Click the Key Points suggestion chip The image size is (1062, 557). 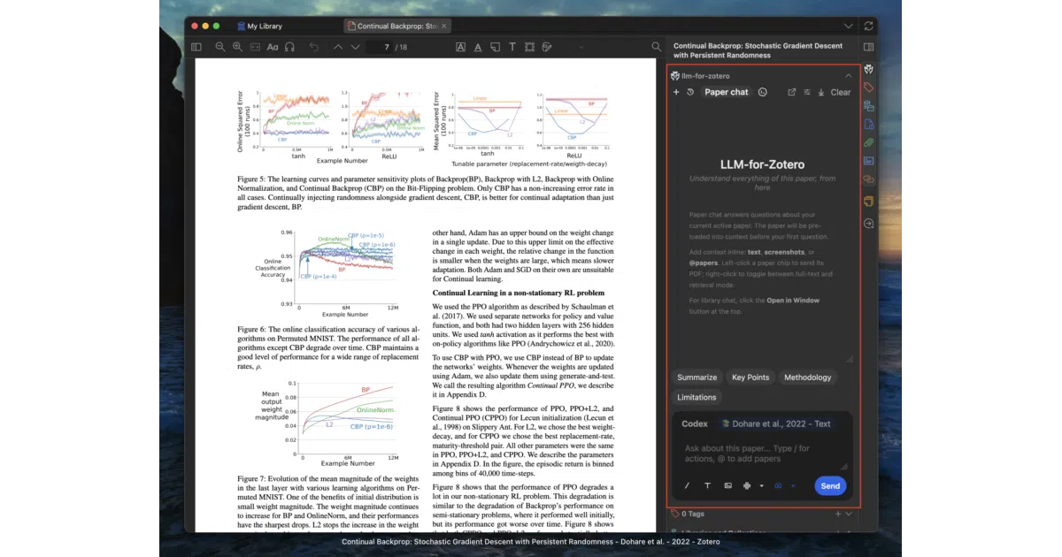[x=750, y=378]
